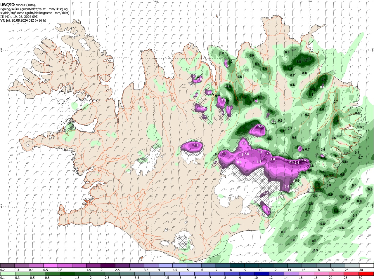
Task: Select the light pink swatch labeled 16 in rain legend
Action: pos(306,274)
